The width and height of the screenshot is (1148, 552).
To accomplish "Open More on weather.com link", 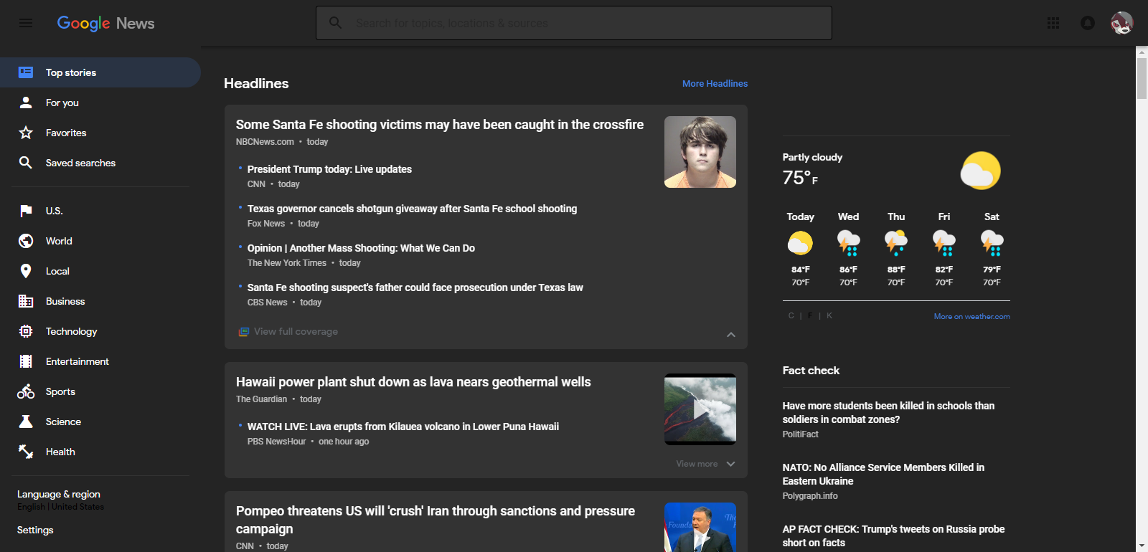I will point(971,316).
